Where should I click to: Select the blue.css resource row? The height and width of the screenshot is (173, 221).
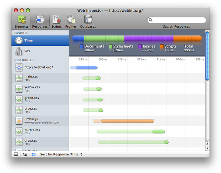(x=40, y=110)
